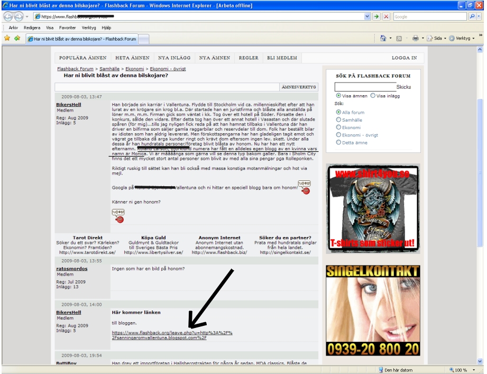Go to Heta ämnen
This screenshot has width=487, height=374.
tap(132, 58)
